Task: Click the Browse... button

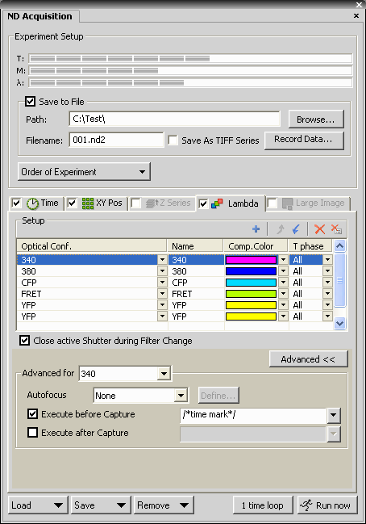Action: [x=316, y=119]
